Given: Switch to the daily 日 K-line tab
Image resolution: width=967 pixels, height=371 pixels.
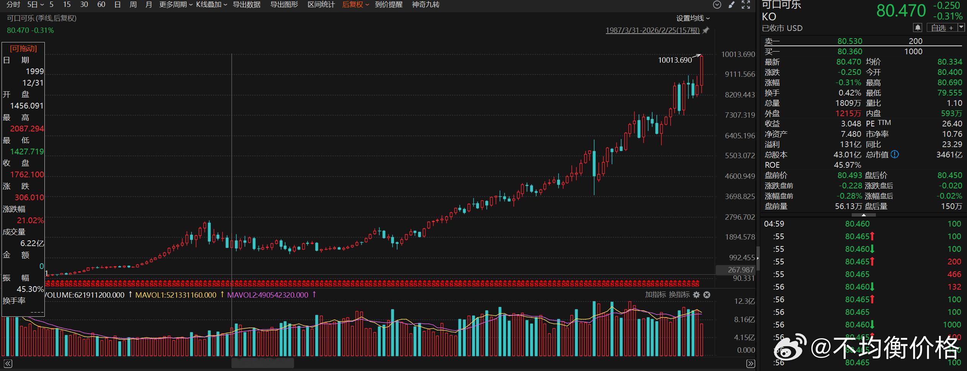Looking at the screenshot, I should 118,5.
